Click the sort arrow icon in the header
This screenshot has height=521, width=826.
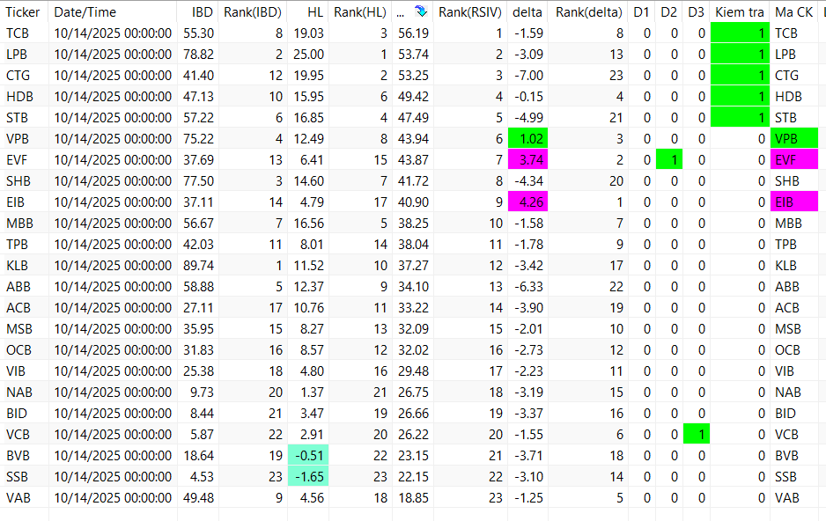tap(420, 11)
